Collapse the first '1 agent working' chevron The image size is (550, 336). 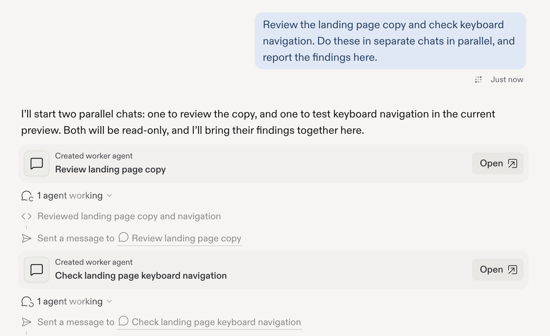coord(109,196)
